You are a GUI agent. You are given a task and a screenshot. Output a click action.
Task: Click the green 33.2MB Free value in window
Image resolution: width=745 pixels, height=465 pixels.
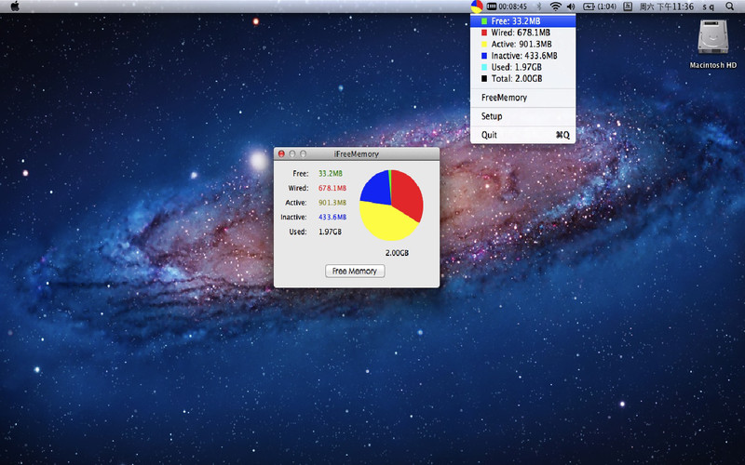click(x=331, y=174)
